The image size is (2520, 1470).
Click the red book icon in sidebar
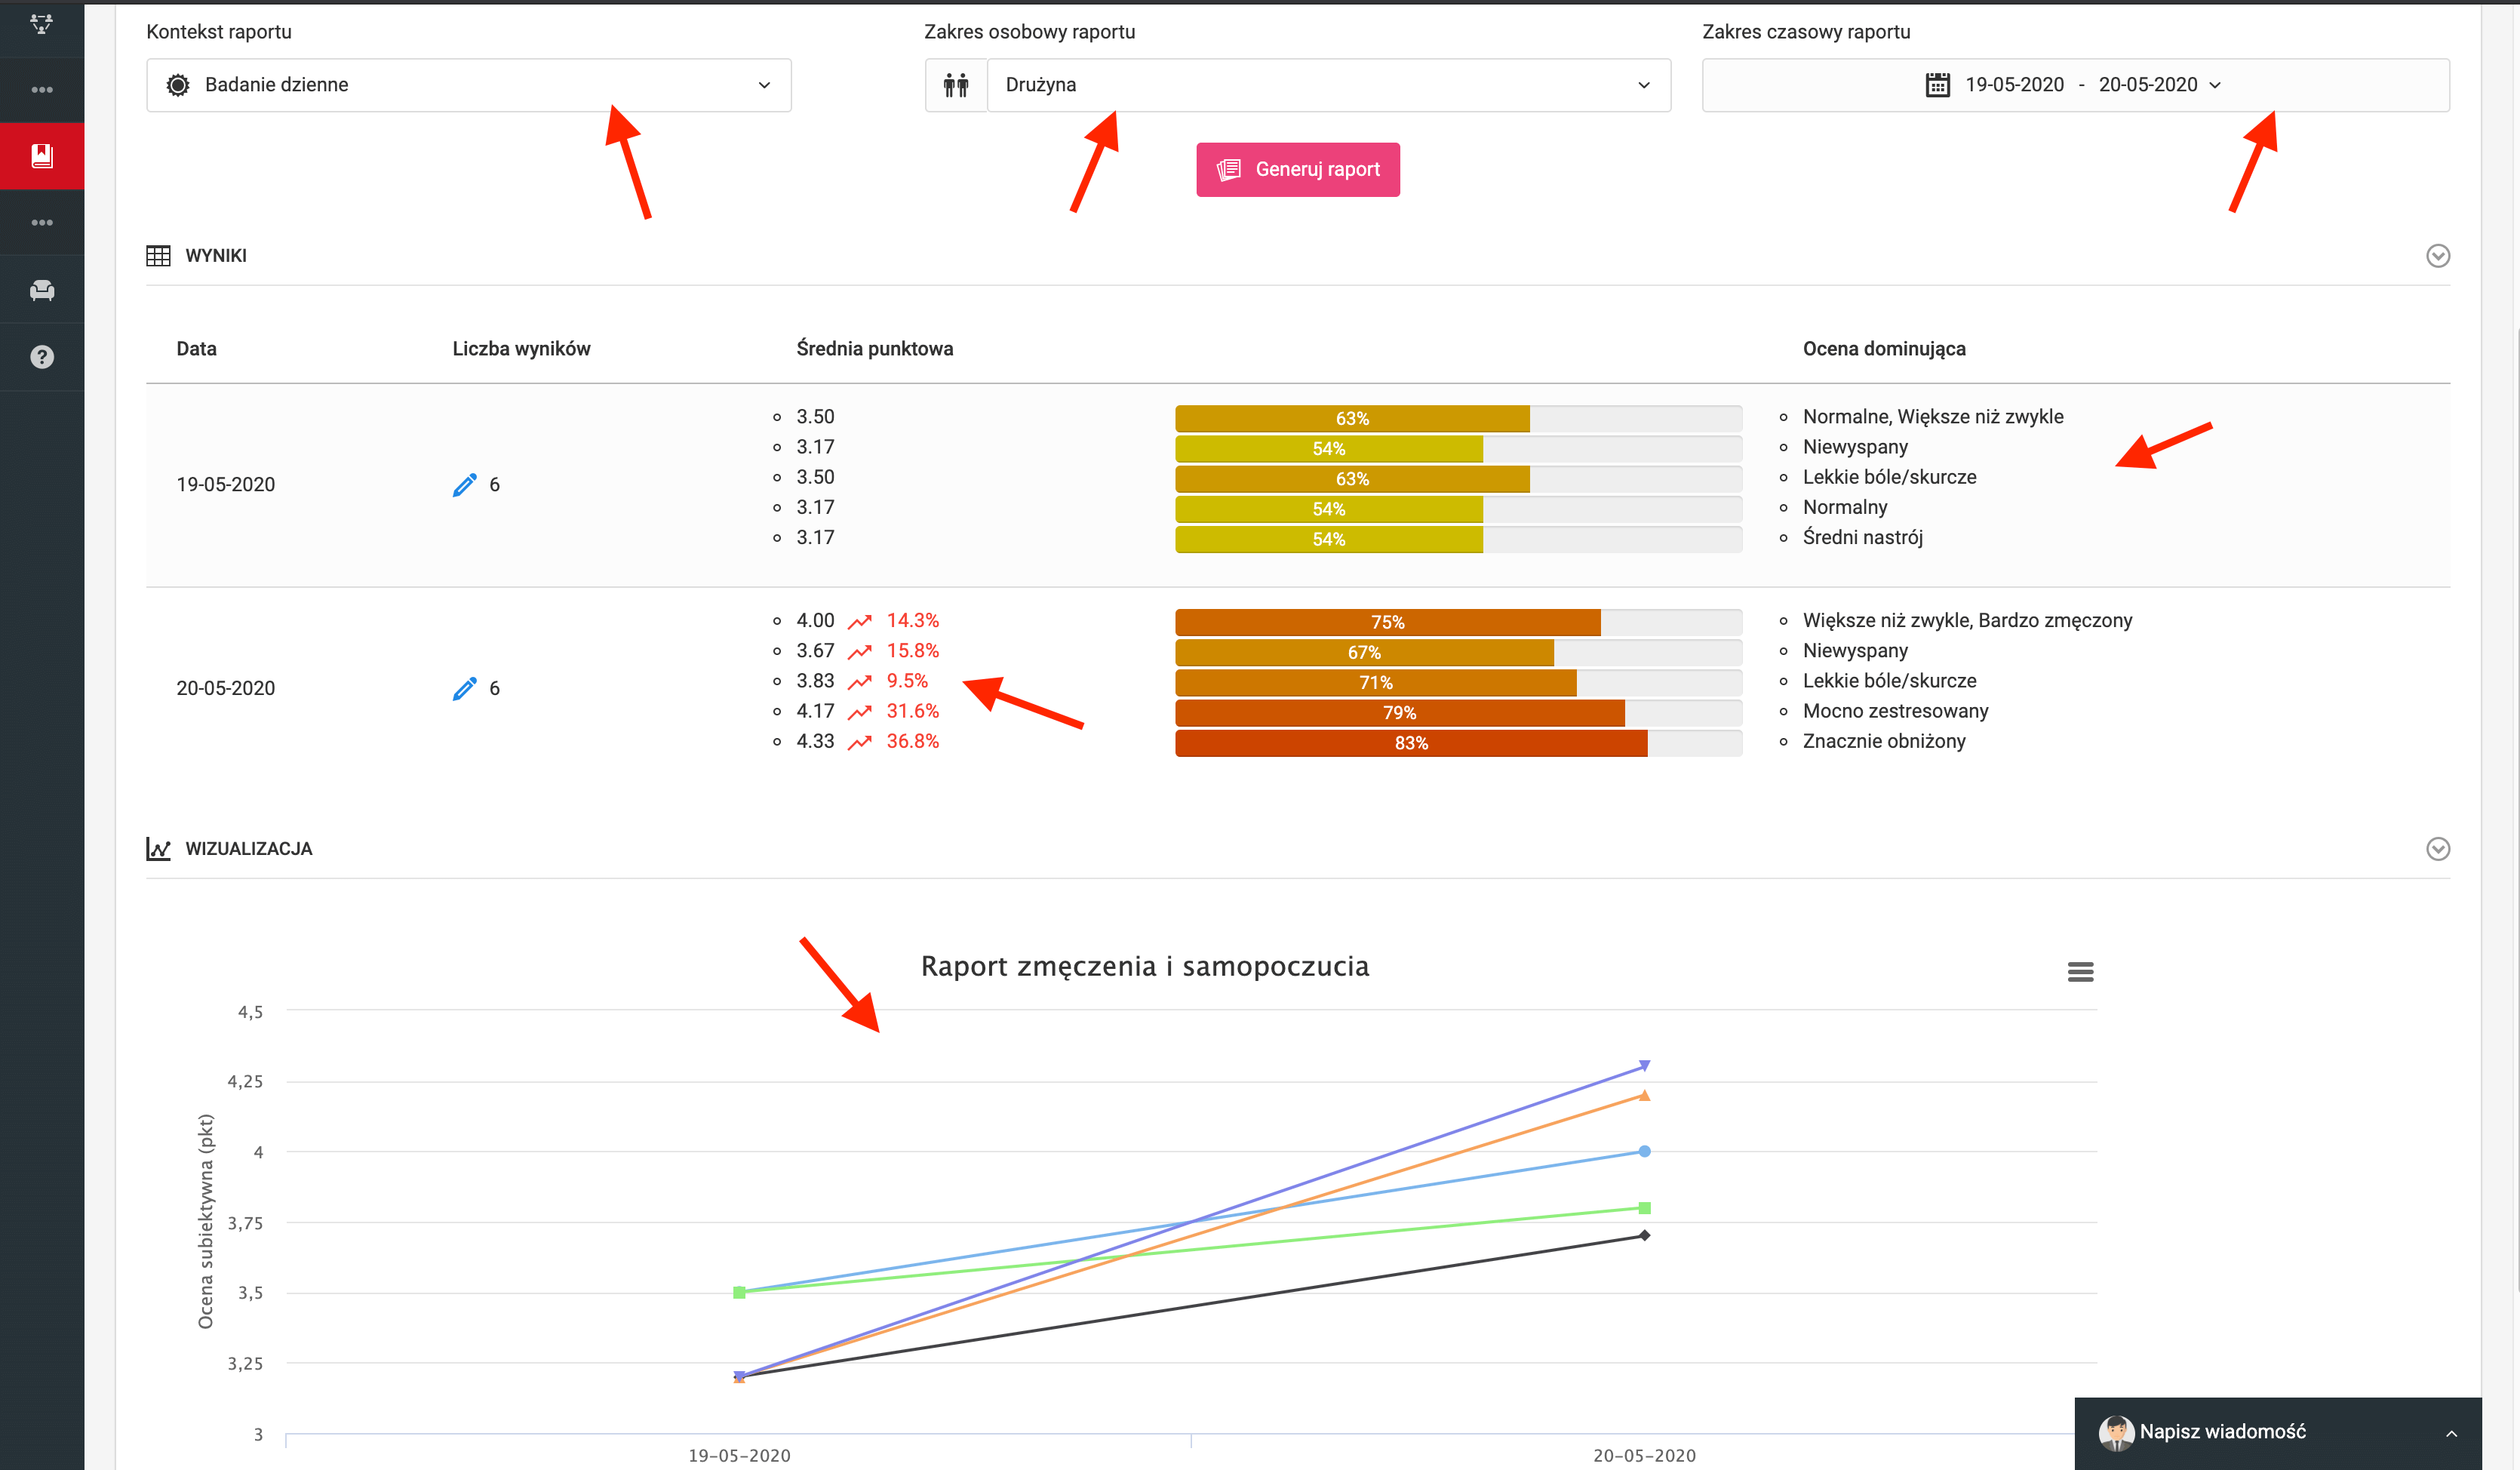42,156
